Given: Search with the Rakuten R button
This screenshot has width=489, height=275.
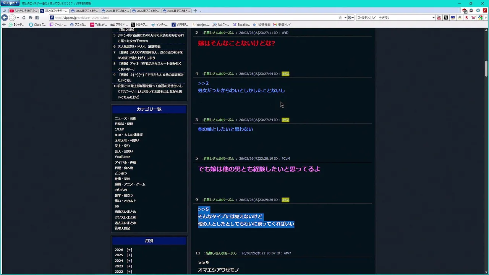Looking at the screenshot, I should [x=466, y=18].
